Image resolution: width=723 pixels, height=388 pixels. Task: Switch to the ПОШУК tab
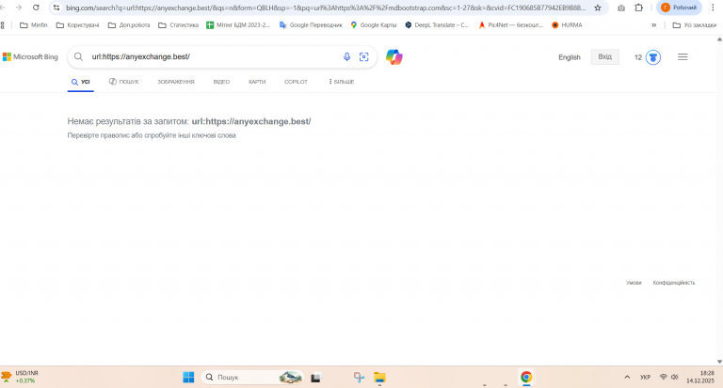coord(124,82)
